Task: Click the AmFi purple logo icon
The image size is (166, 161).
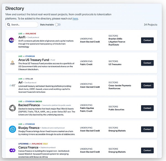Action: tap(12, 40)
